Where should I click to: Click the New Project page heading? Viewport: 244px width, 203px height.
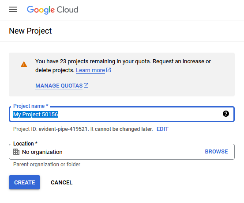click(x=30, y=31)
